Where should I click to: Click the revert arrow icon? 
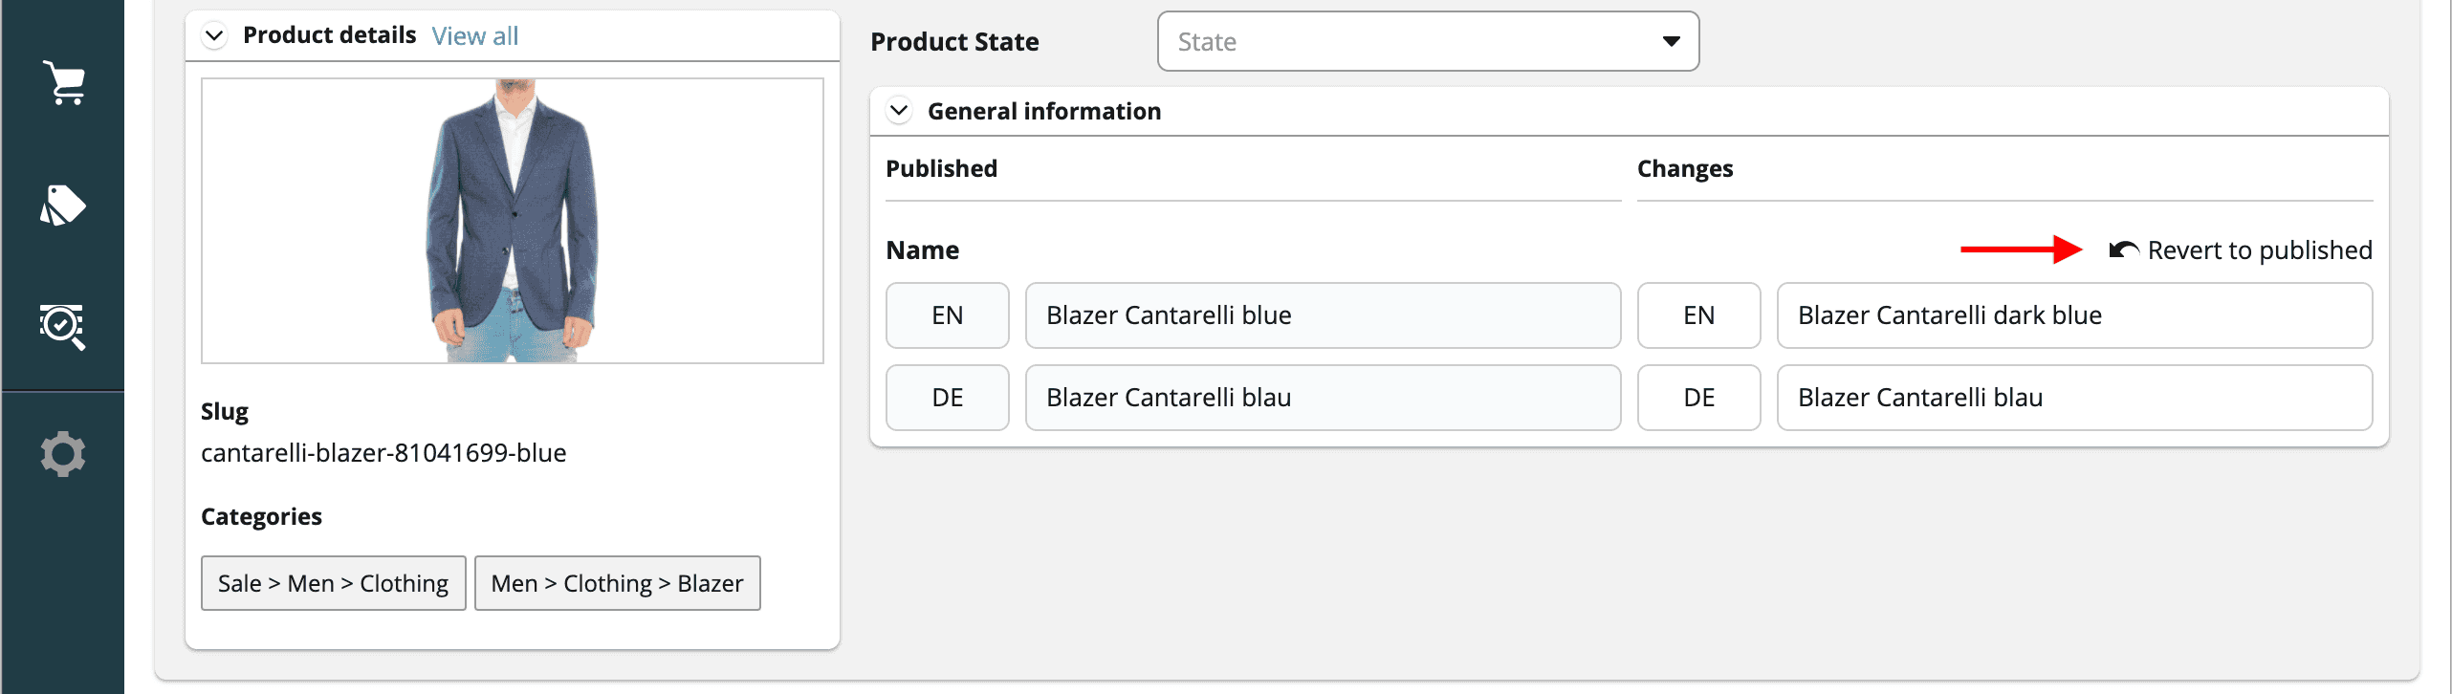coord(2124,250)
